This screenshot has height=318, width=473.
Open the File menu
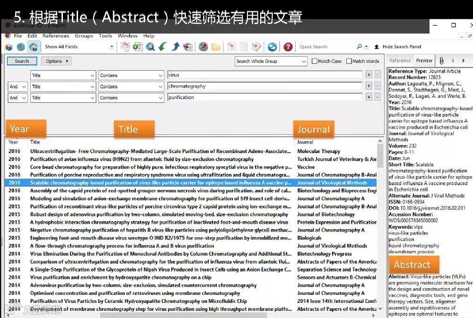(x=18, y=35)
